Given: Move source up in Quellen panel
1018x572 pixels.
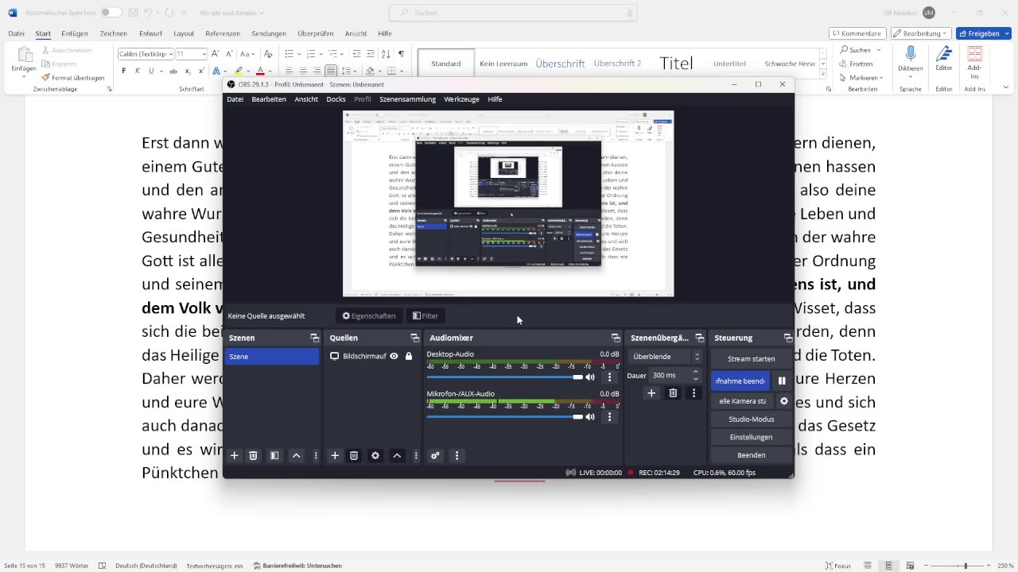Looking at the screenshot, I should click(397, 455).
